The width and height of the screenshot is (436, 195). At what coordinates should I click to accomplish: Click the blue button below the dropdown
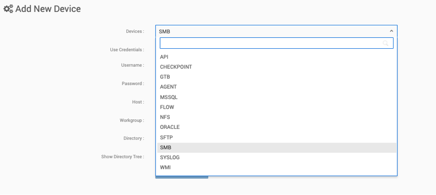click(x=182, y=177)
